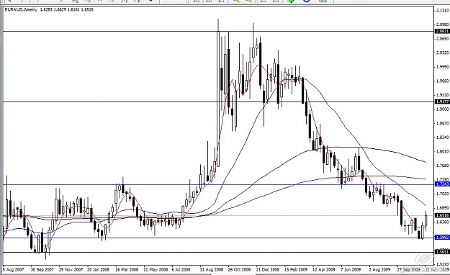
Task: Click the 12 Apr 2009 date label
Action: point(324,270)
